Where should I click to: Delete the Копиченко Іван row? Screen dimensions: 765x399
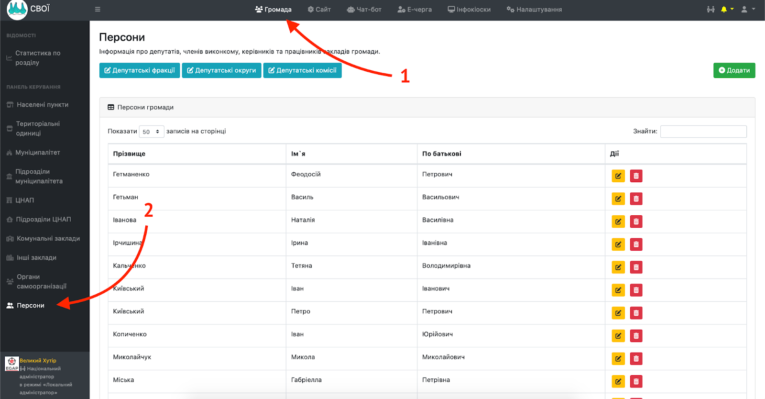pos(636,336)
